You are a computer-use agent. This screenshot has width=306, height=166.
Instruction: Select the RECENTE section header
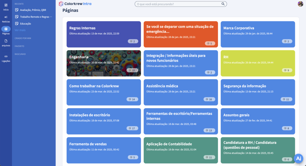(x=19, y=4)
